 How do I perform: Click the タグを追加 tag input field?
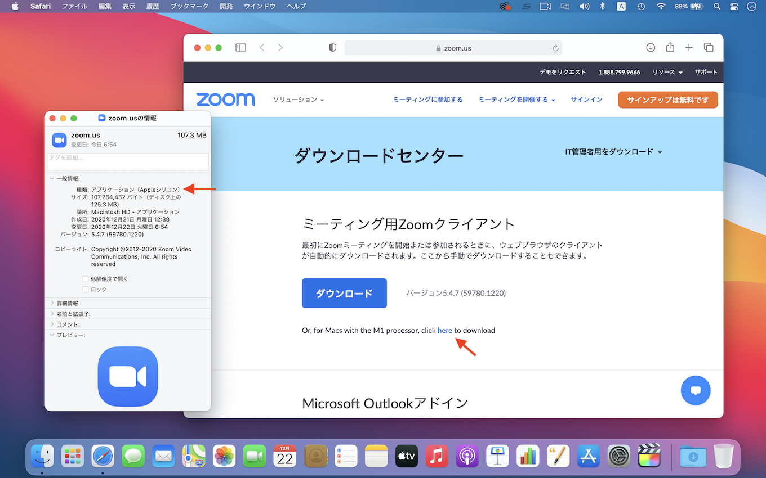(128, 161)
